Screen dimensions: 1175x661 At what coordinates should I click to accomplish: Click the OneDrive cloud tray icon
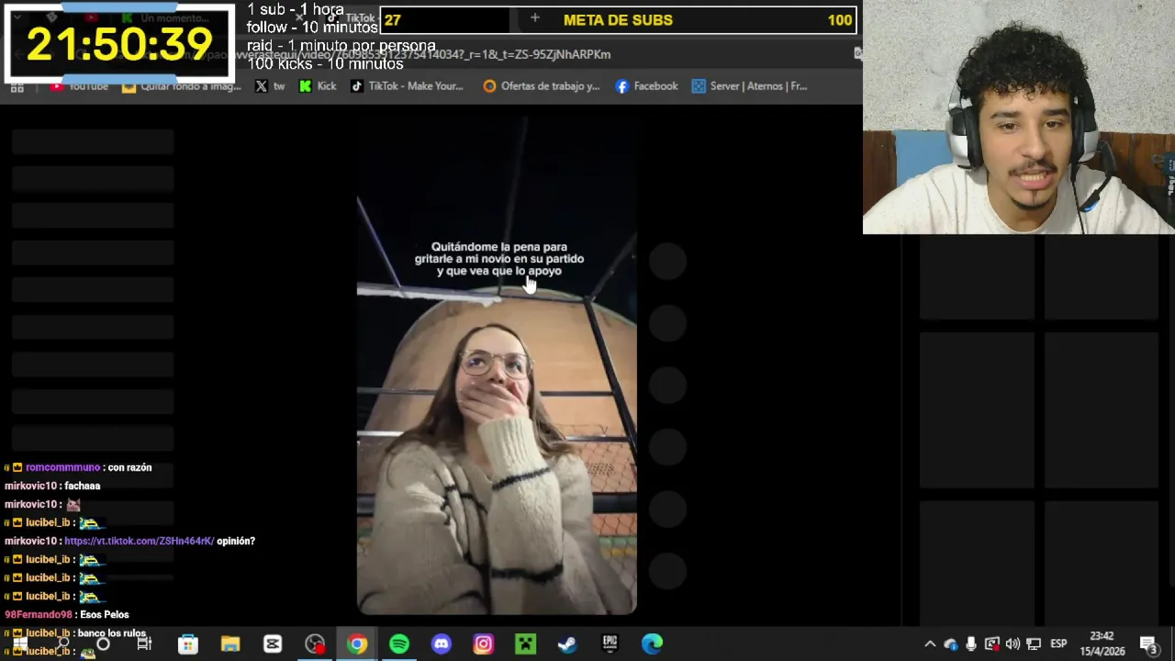tap(950, 644)
